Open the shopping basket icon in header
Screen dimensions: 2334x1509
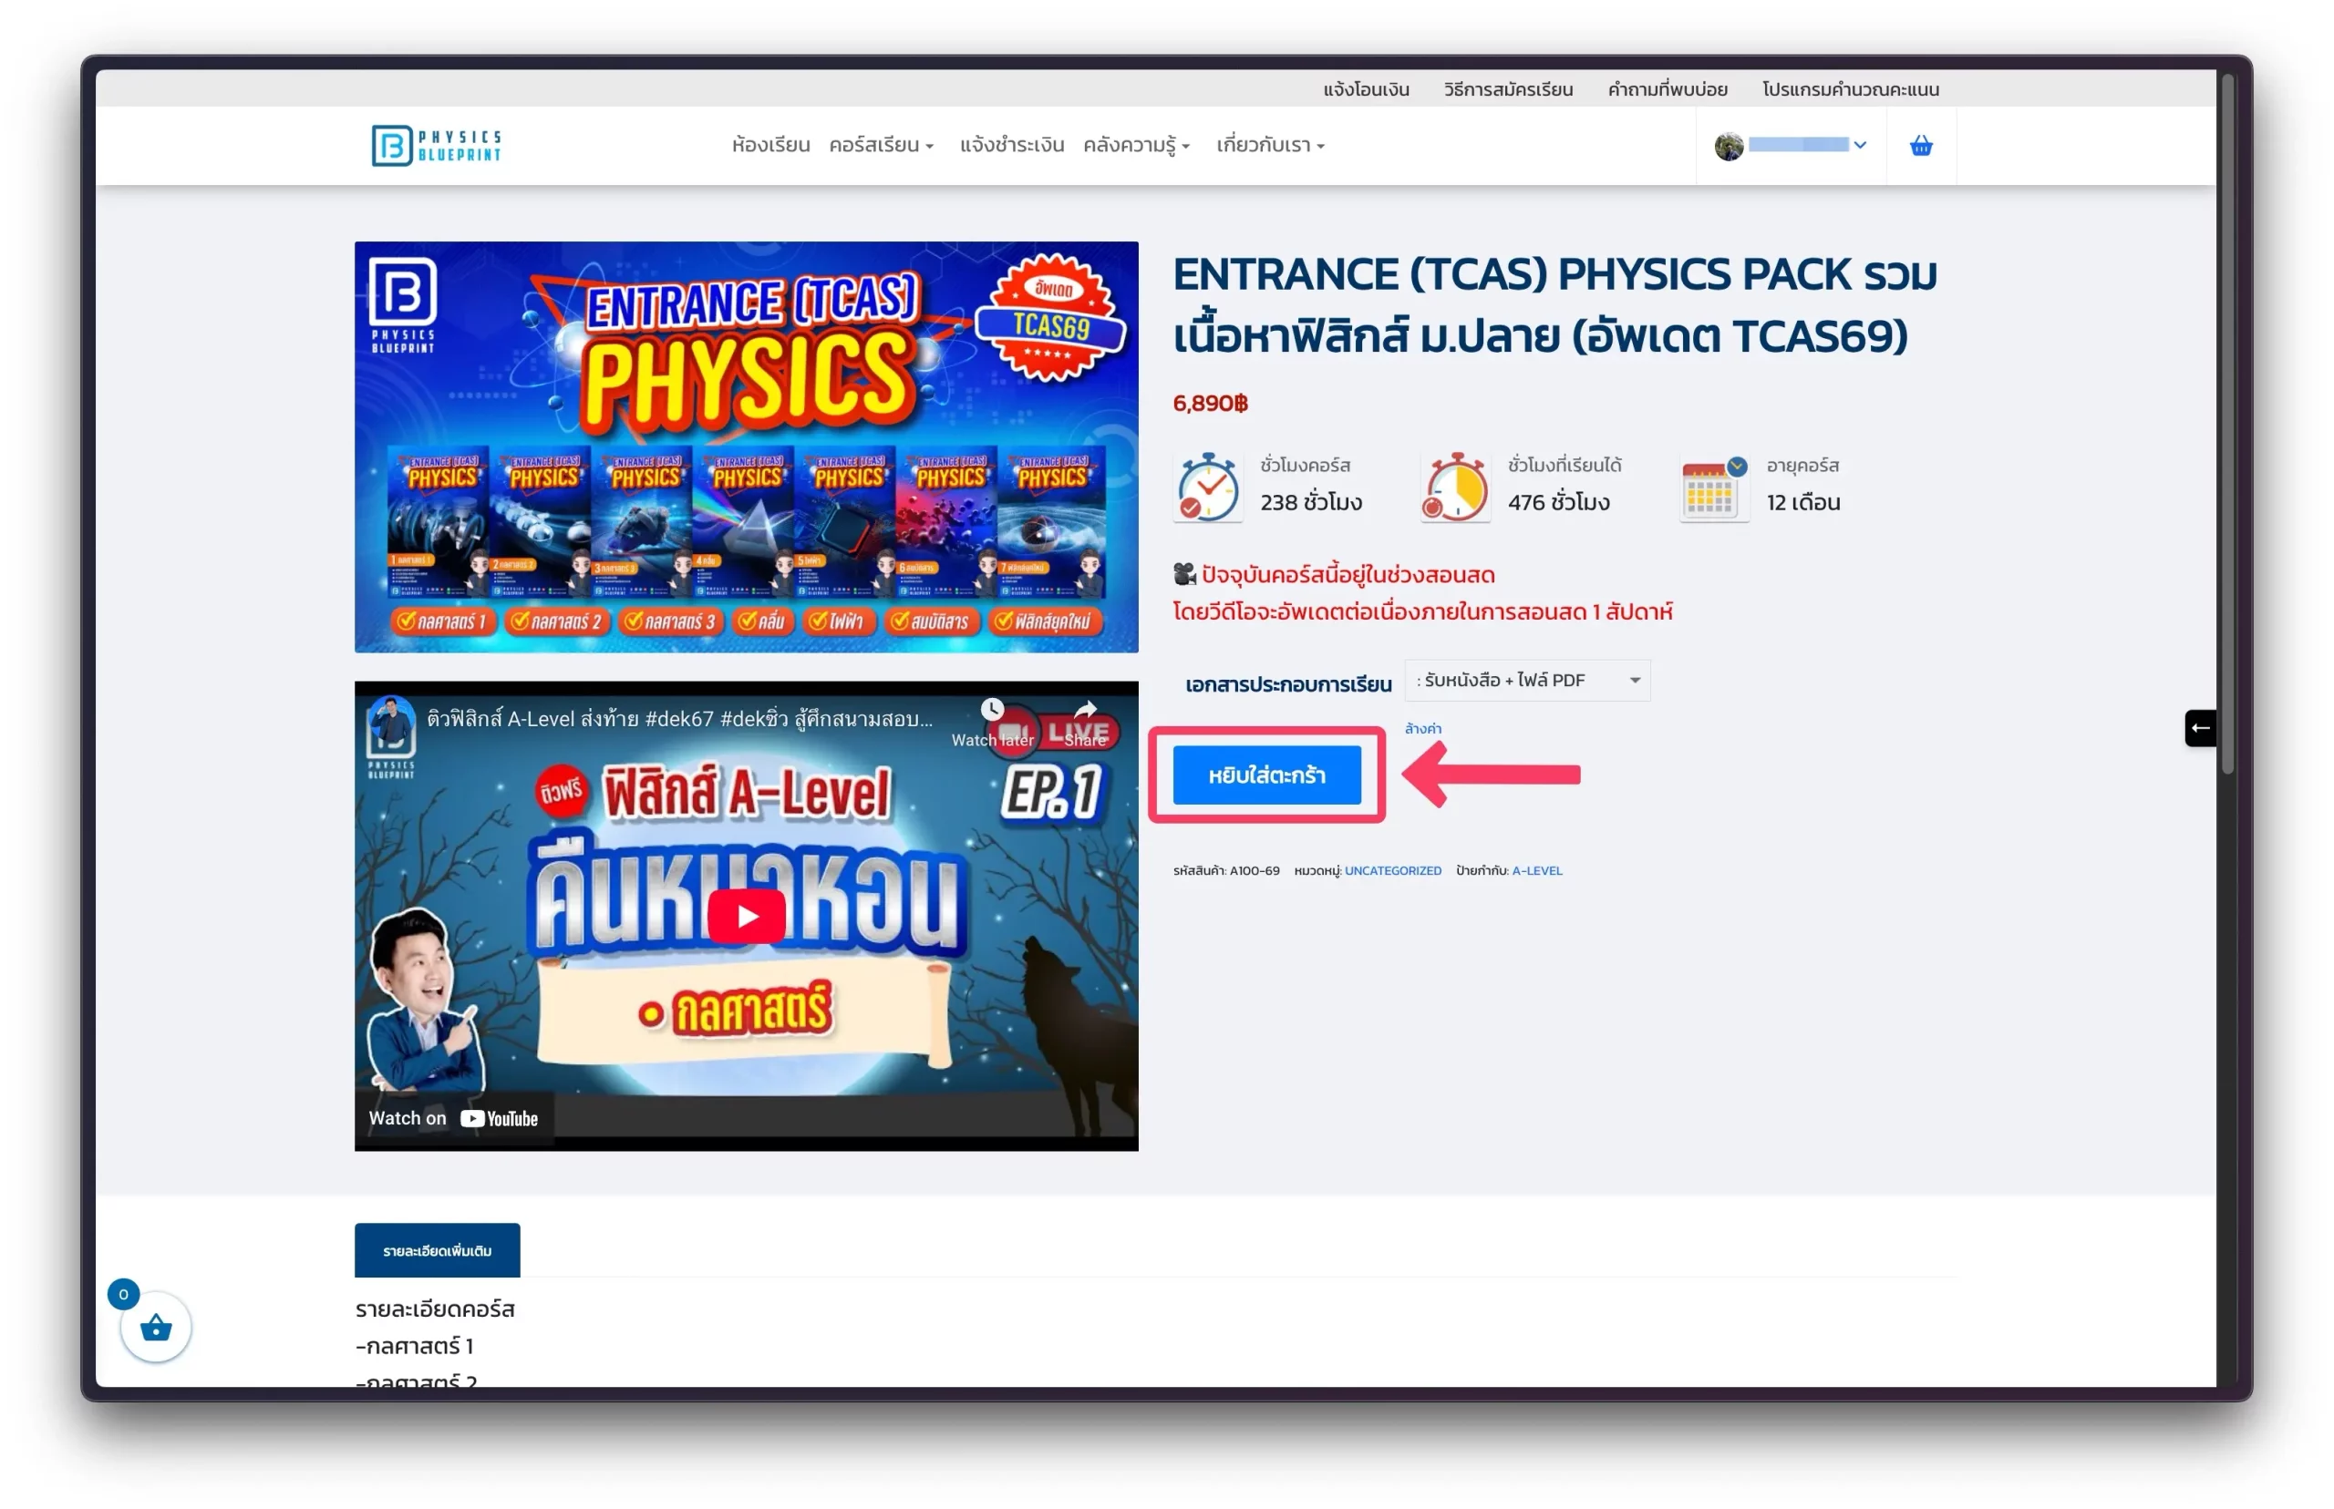1919,146
